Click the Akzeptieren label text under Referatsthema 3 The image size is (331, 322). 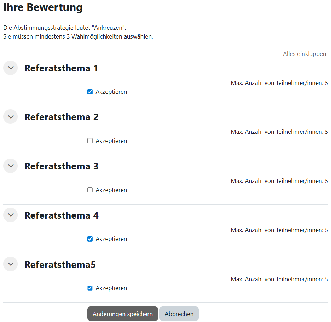(111, 190)
